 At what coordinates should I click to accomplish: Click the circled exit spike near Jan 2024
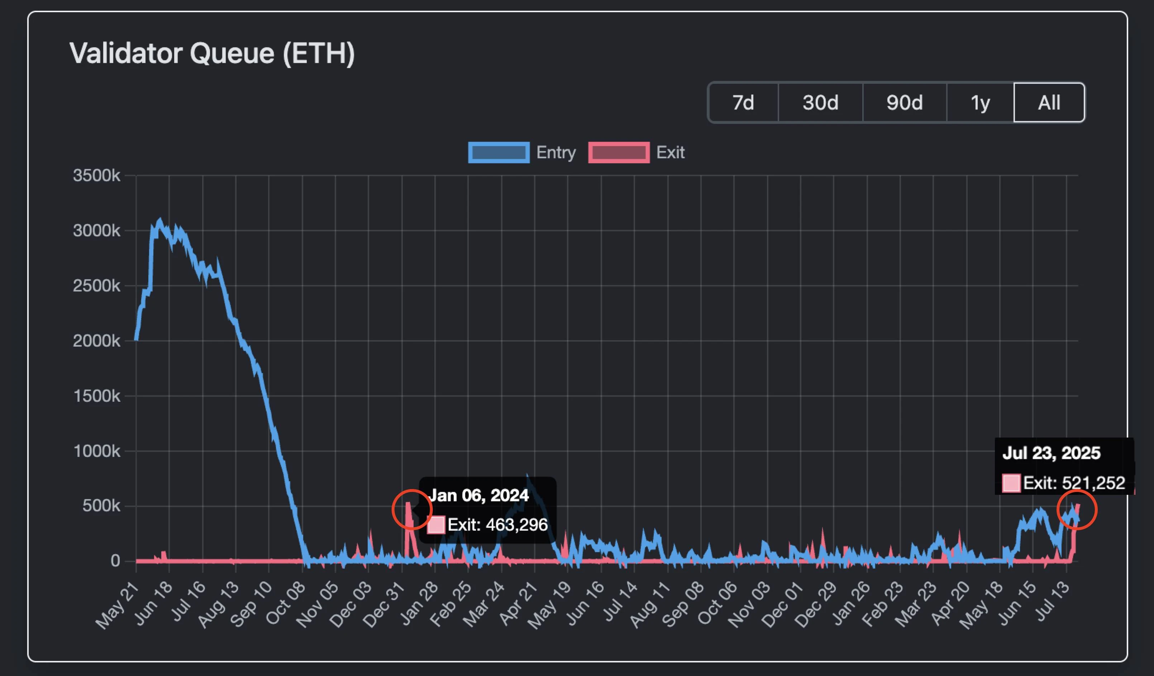click(412, 508)
